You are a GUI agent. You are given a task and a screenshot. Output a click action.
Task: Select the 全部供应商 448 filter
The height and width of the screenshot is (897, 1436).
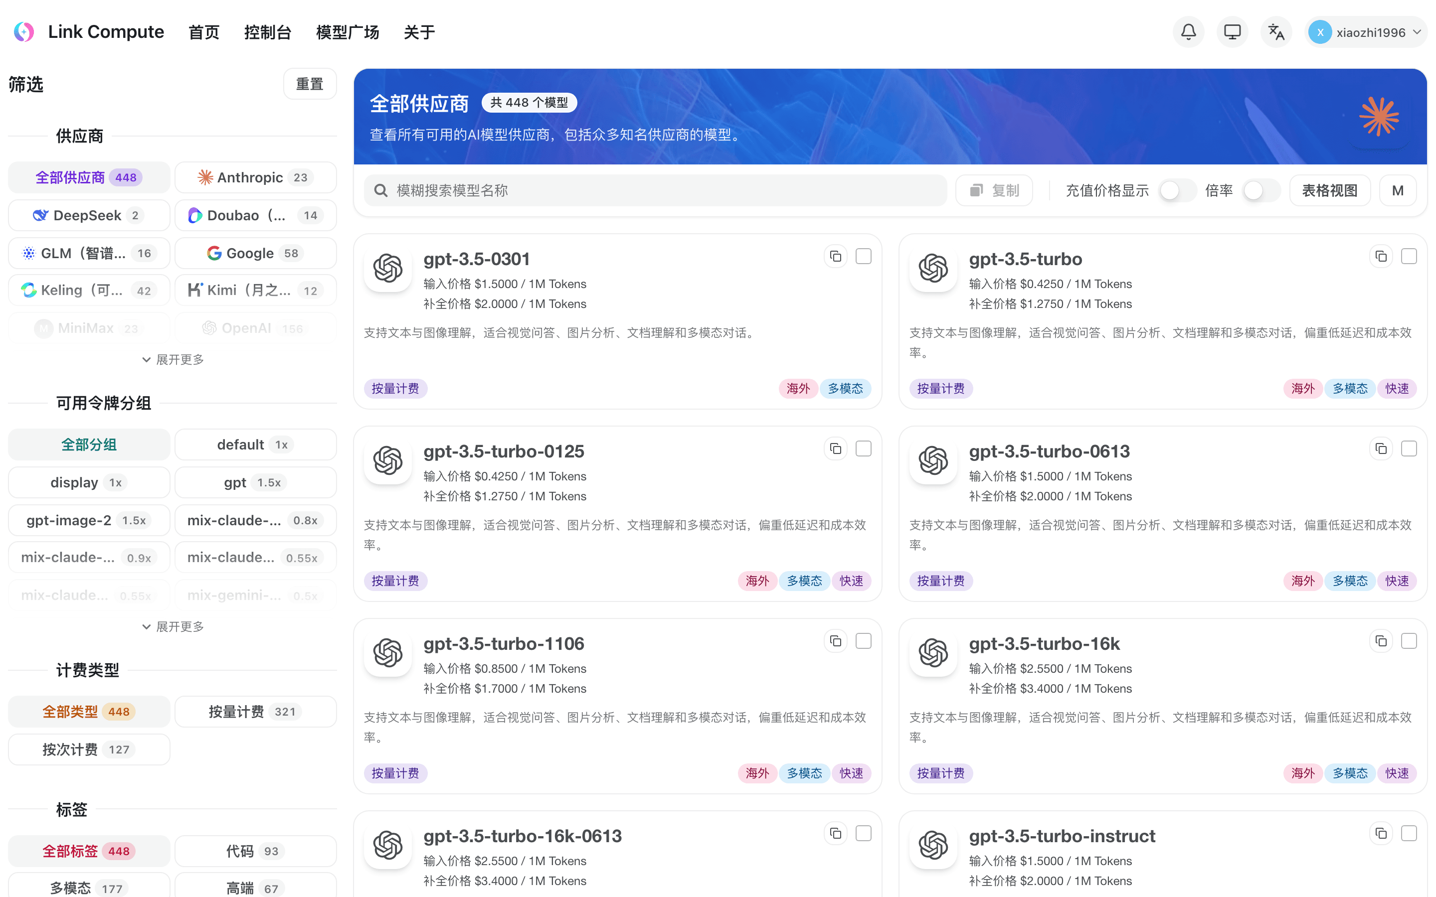tap(89, 177)
